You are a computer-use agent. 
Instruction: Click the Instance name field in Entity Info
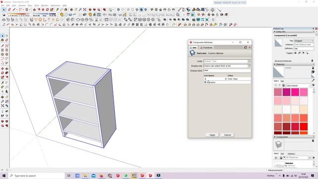tap(304, 44)
